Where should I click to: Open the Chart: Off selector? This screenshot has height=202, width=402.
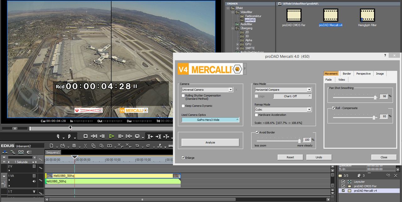pyautogui.click(x=292, y=96)
